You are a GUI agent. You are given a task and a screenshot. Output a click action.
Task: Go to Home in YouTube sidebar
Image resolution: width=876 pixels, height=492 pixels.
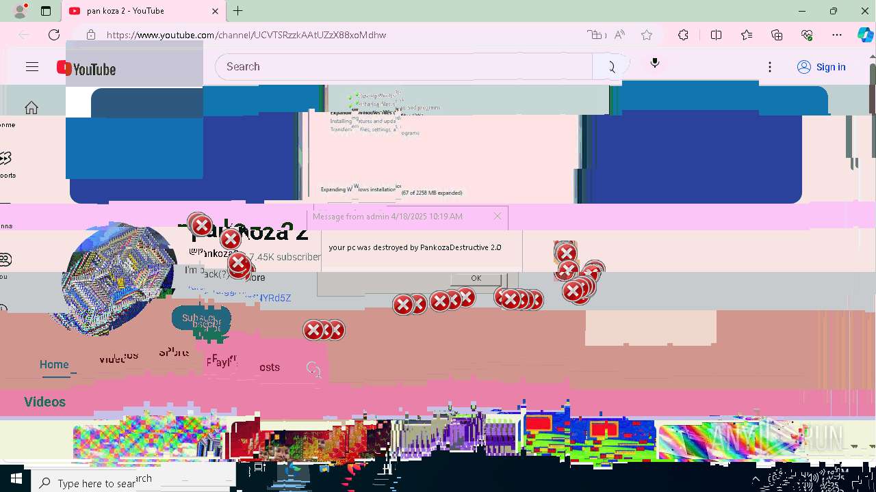[31, 108]
